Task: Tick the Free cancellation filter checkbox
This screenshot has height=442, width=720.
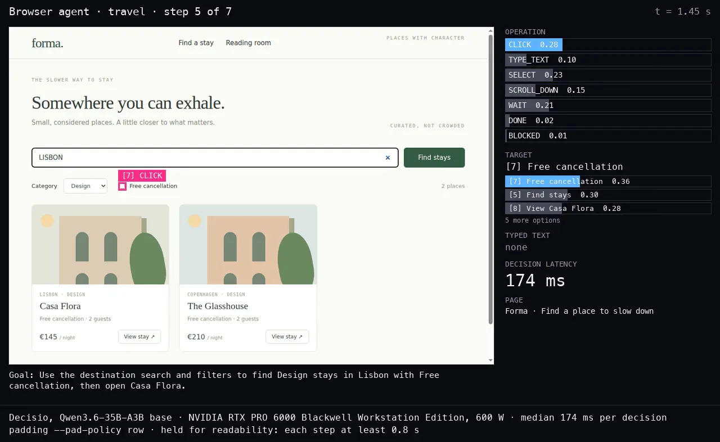Action: 122,186
